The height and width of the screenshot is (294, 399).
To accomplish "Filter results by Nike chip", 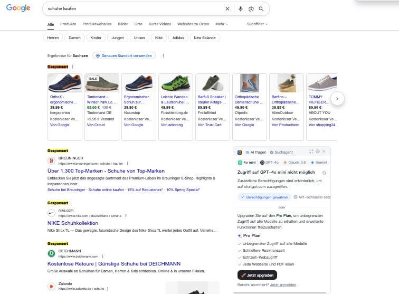I will point(159,37).
